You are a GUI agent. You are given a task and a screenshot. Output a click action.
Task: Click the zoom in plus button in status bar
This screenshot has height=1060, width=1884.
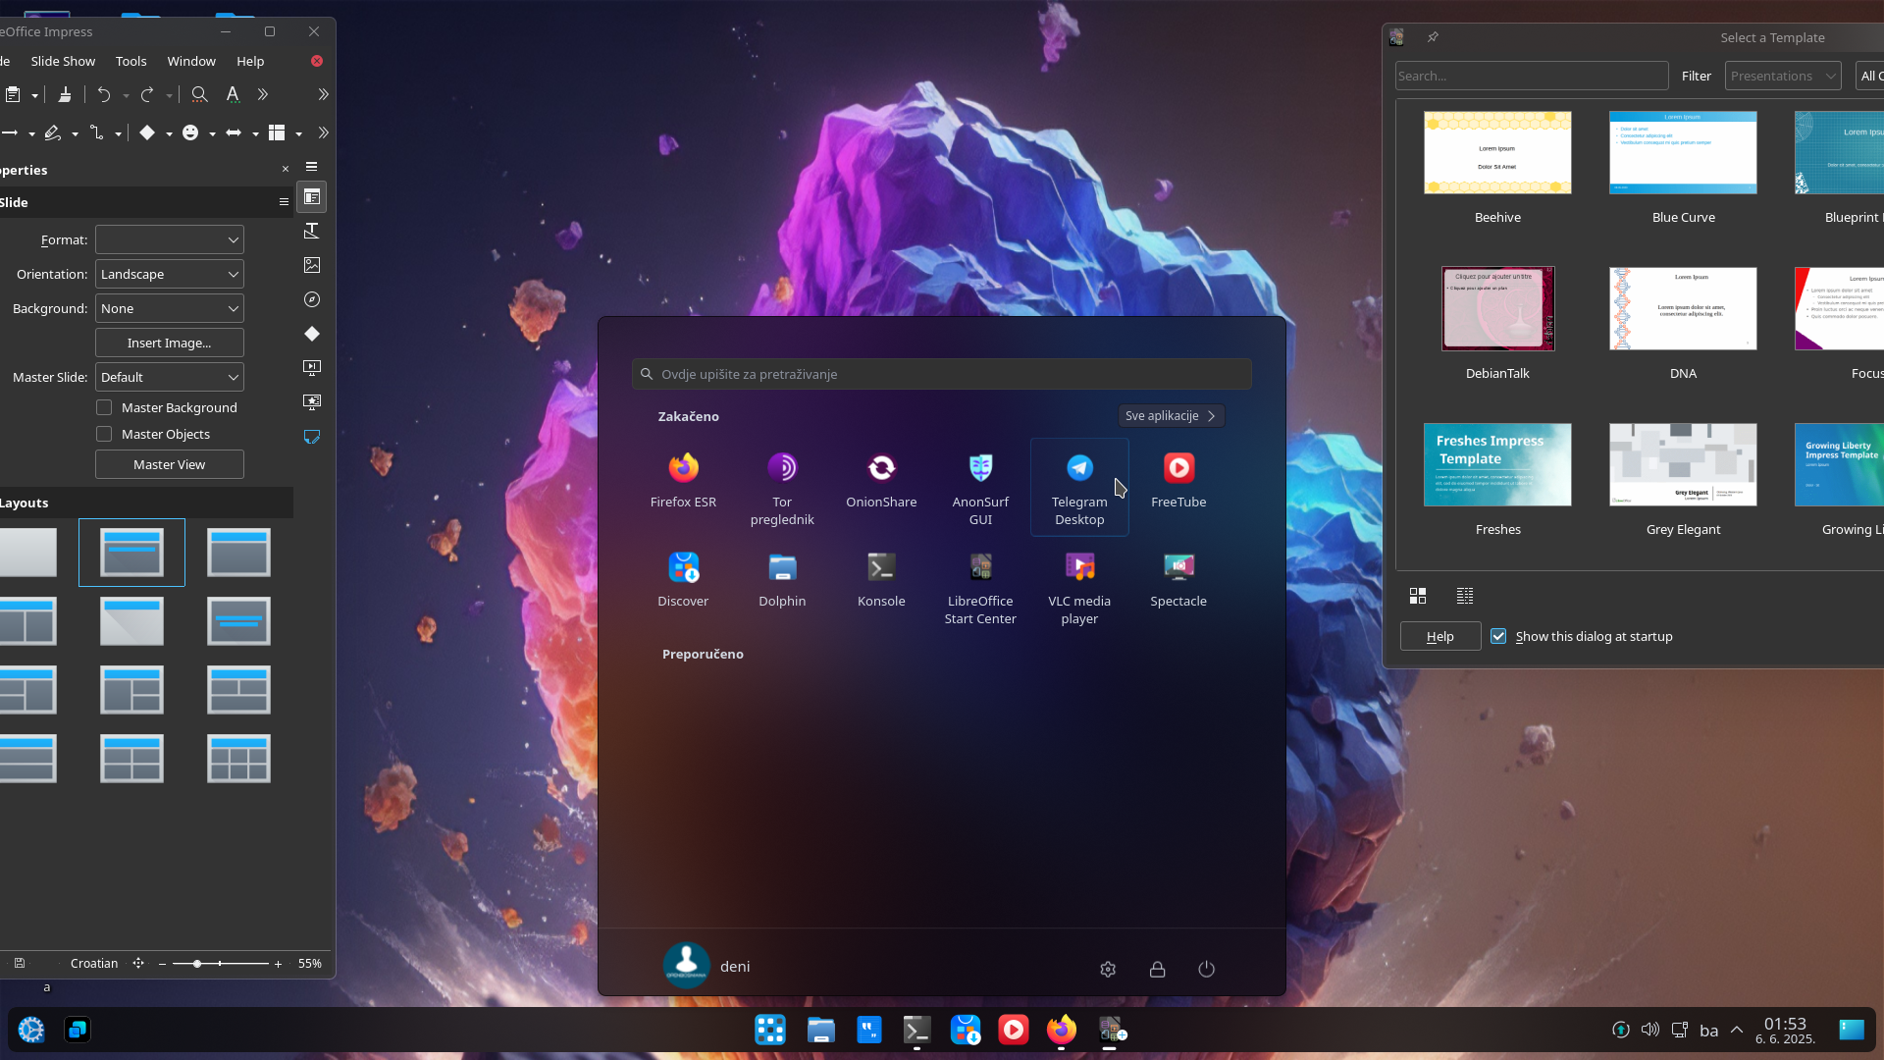click(x=279, y=964)
